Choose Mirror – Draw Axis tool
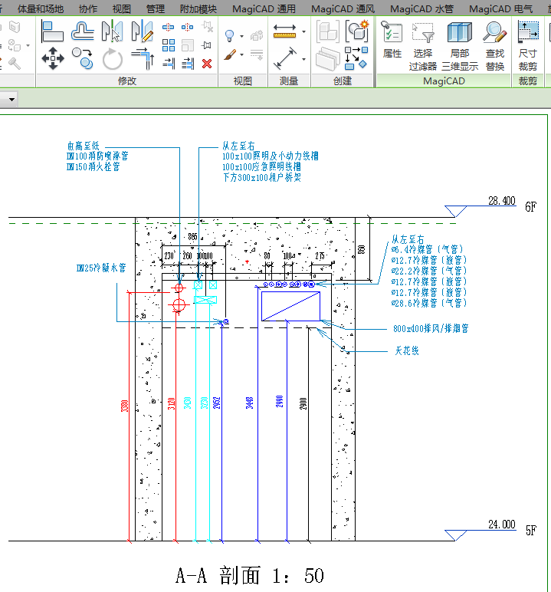This screenshot has width=551, height=592. click(x=142, y=32)
